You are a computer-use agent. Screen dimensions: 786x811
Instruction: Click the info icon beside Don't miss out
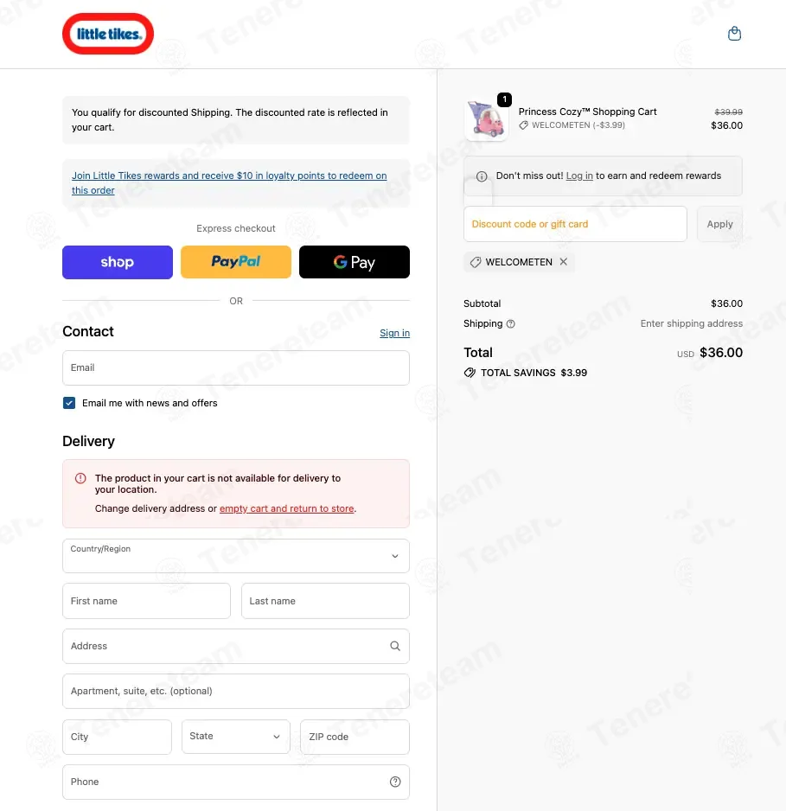coord(482,176)
